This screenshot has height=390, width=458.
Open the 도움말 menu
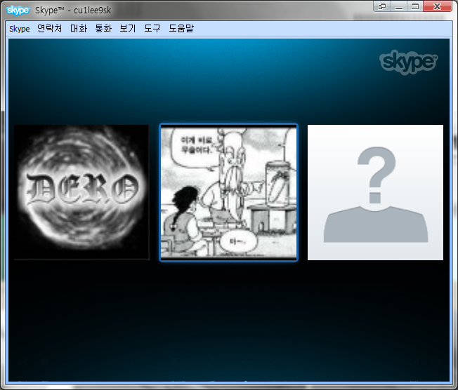pos(181,29)
